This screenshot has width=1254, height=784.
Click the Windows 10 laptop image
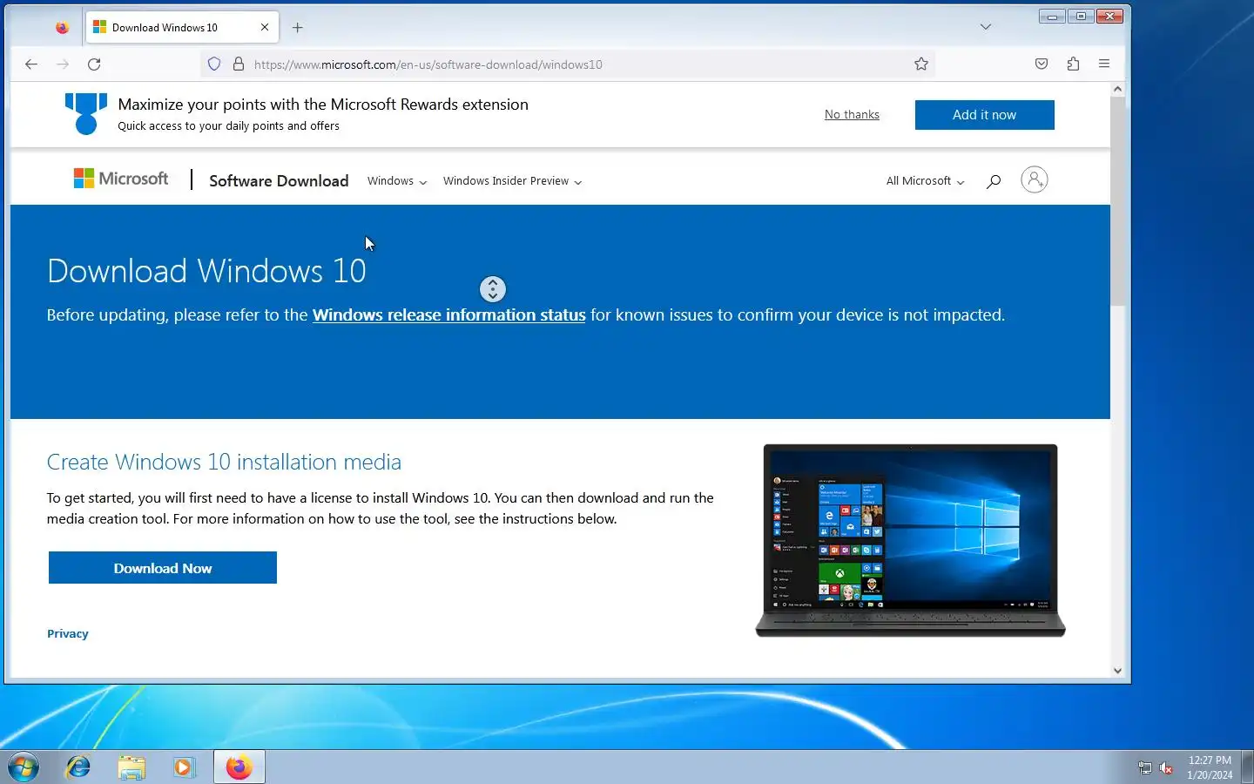910,541
